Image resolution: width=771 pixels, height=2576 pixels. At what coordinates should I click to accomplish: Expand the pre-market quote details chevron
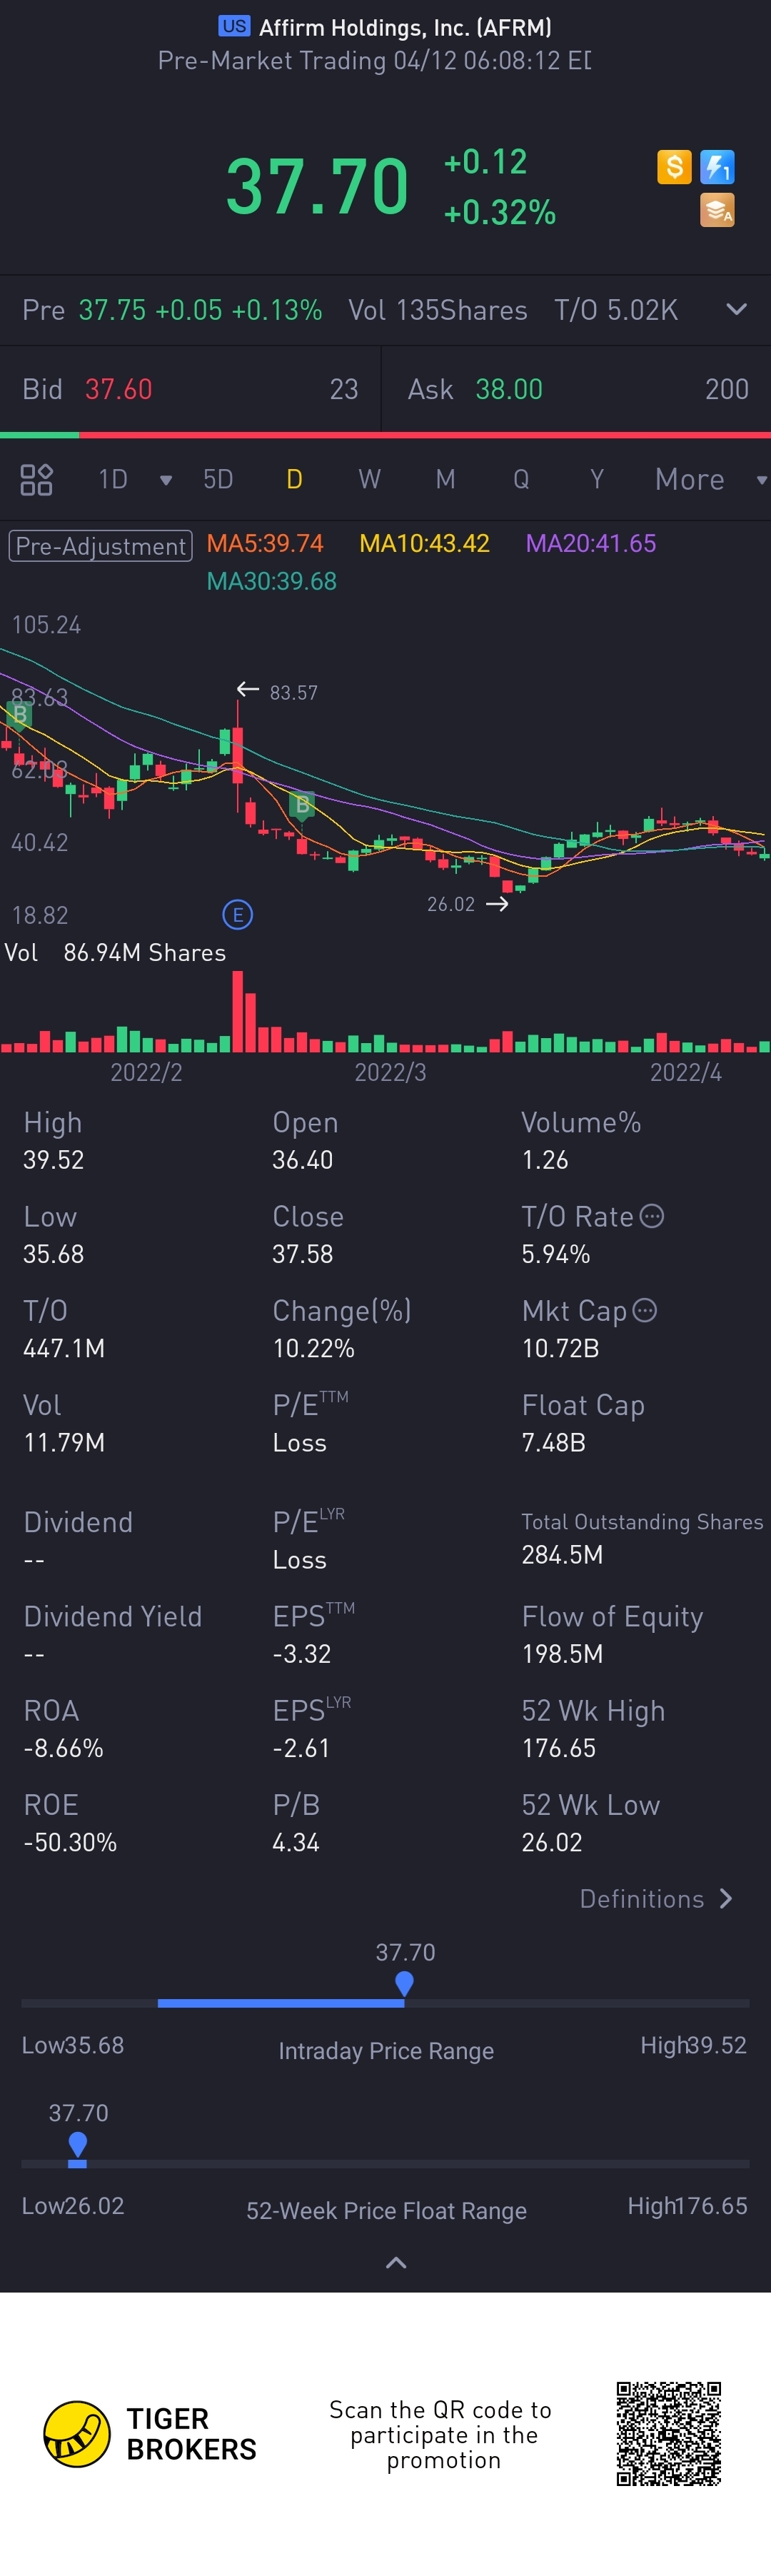736,310
